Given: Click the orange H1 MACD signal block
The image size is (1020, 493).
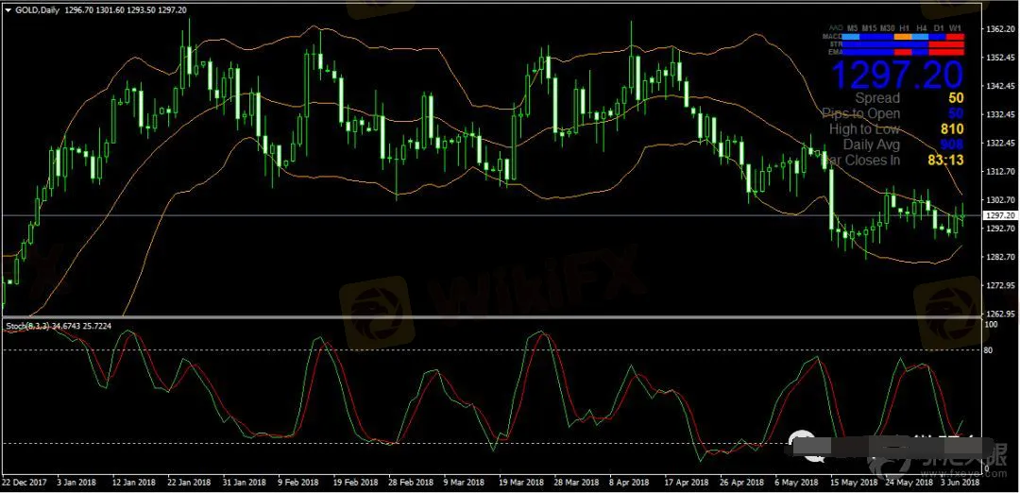Looking at the screenshot, I should click(x=905, y=36).
